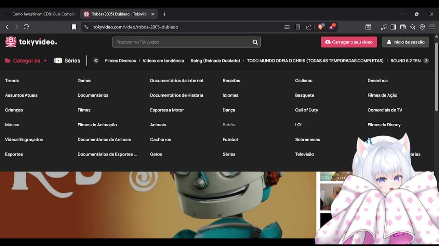Click the Robôs video player area
Screen dimensions: 439x246
pos(158,205)
